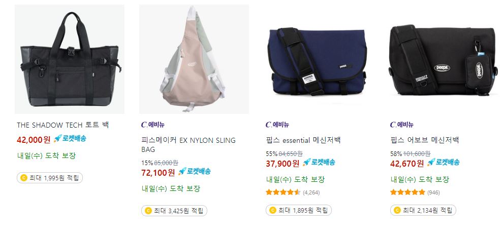This screenshot has width=503, height=236.
Task: Open THE SHADOW TECH tote bag image
Action: click(x=69, y=59)
